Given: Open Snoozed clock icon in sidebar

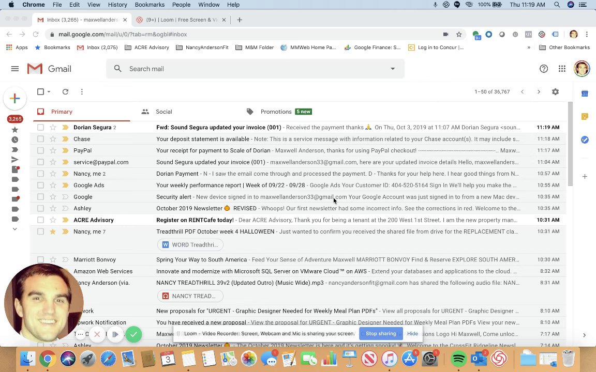Looking at the screenshot, I should 15,139.
